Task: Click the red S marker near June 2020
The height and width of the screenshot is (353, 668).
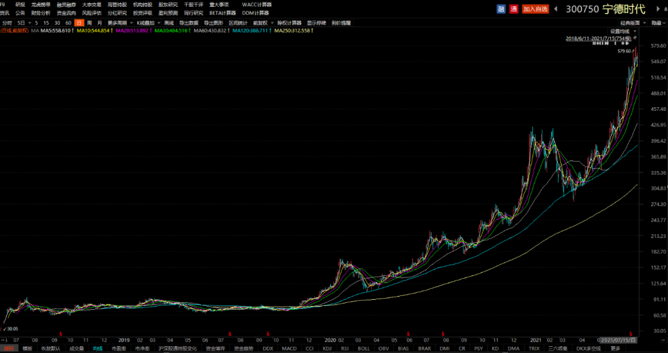Action: click(x=409, y=333)
